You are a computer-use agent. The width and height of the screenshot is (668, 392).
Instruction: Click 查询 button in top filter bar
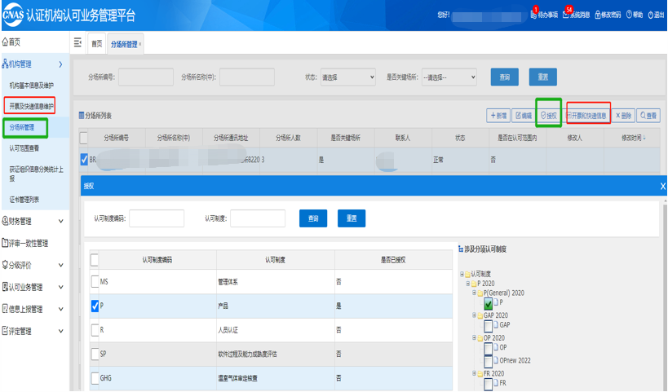click(x=504, y=77)
